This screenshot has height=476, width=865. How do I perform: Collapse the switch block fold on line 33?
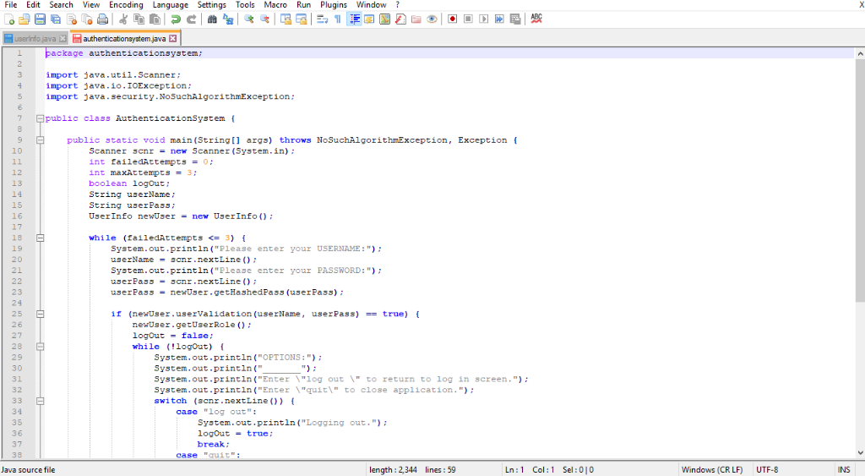tap(40, 401)
